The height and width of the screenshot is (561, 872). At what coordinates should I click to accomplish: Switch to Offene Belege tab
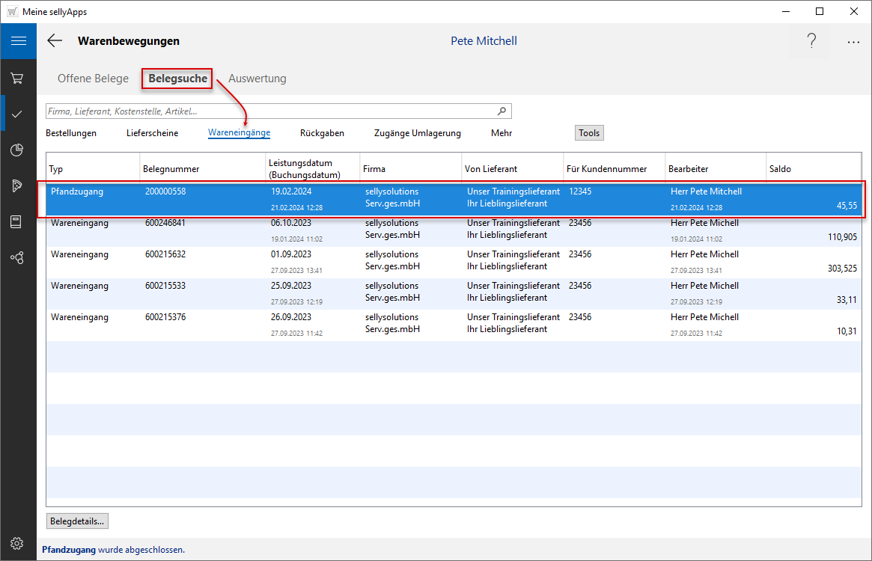click(93, 79)
